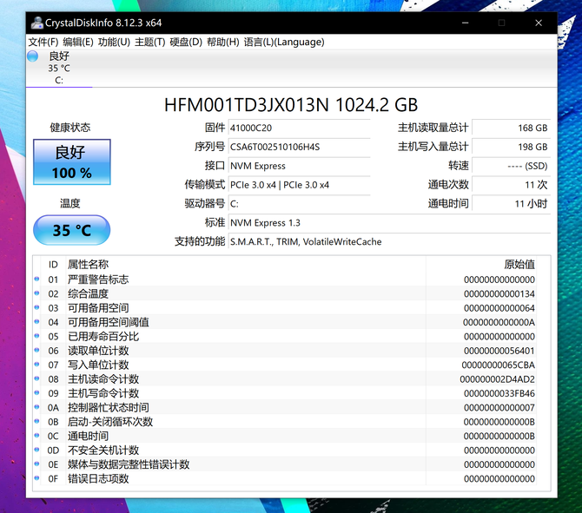This screenshot has height=513, width=582.
Task: Click the status dot for attribute 03
Action: pyautogui.click(x=36, y=307)
